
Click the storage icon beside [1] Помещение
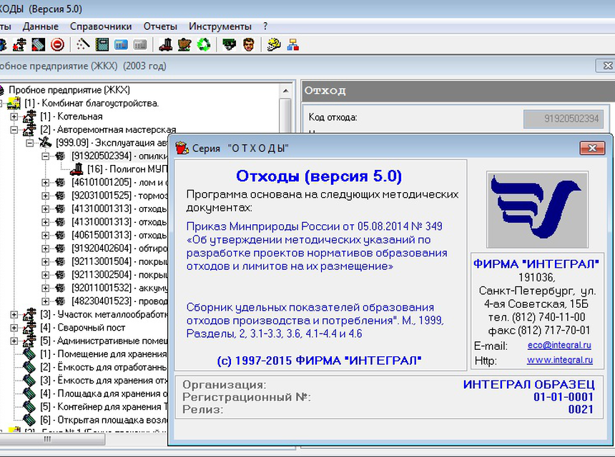(x=30, y=354)
